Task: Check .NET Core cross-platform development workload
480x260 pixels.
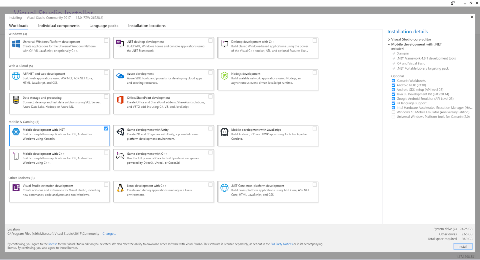Action: coord(315,184)
